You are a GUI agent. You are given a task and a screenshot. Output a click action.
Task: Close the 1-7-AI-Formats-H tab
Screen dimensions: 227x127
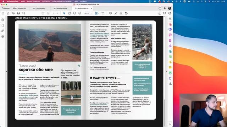tap(92, 8)
